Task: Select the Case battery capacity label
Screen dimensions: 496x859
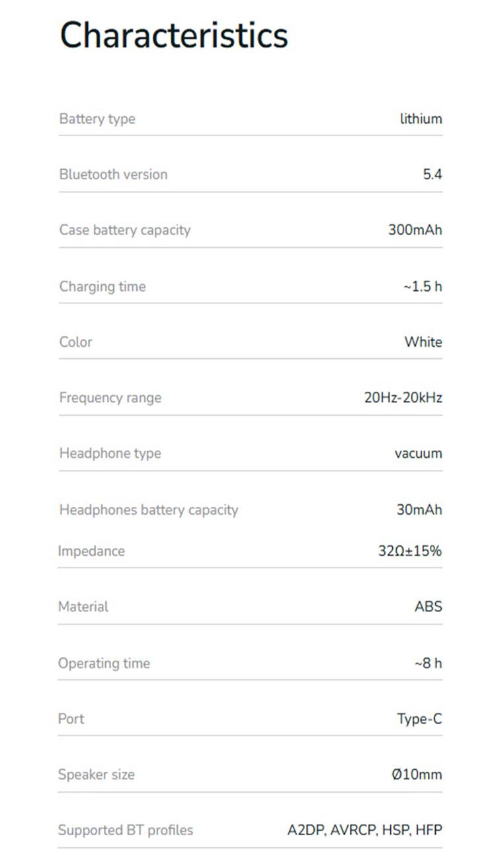Action: [125, 230]
